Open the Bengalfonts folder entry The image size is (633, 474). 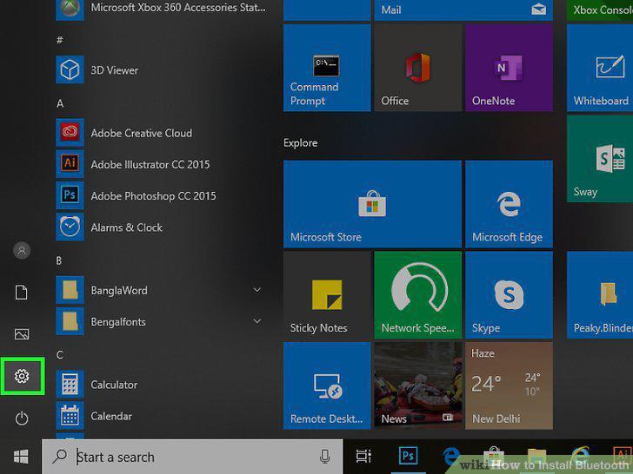coord(162,321)
